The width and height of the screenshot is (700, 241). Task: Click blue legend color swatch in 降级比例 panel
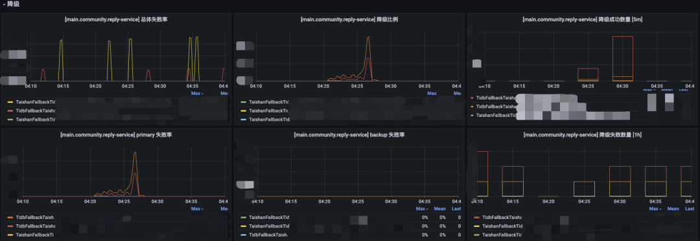243,120
